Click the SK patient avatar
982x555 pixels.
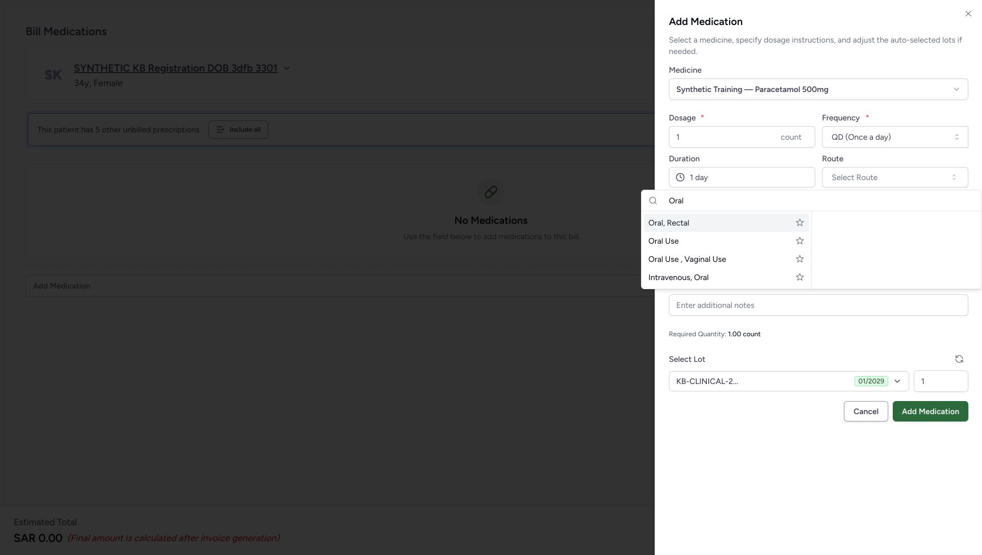point(53,74)
